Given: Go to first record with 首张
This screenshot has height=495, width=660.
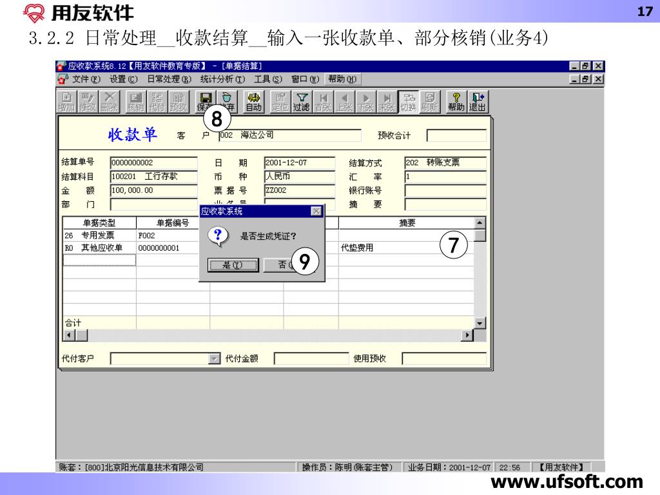Looking at the screenshot, I should [x=323, y=102].
